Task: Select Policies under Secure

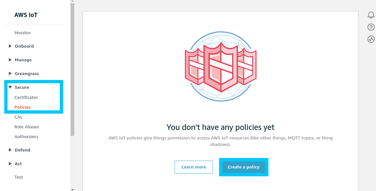Action: point(23,107)
